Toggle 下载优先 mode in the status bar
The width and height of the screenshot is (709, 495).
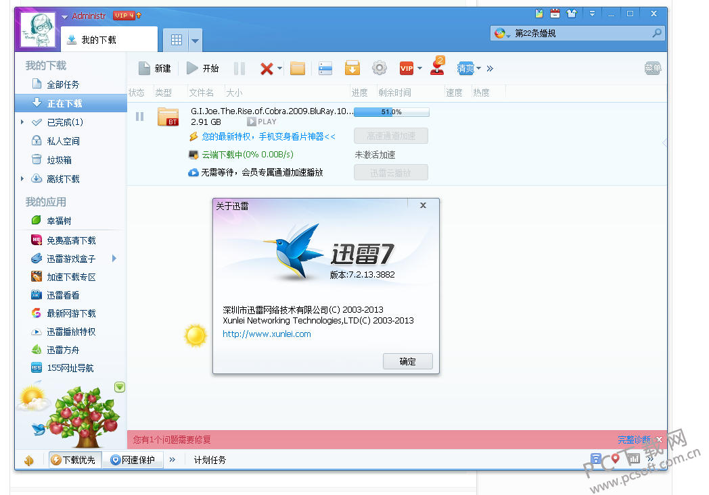coord(75,460)
